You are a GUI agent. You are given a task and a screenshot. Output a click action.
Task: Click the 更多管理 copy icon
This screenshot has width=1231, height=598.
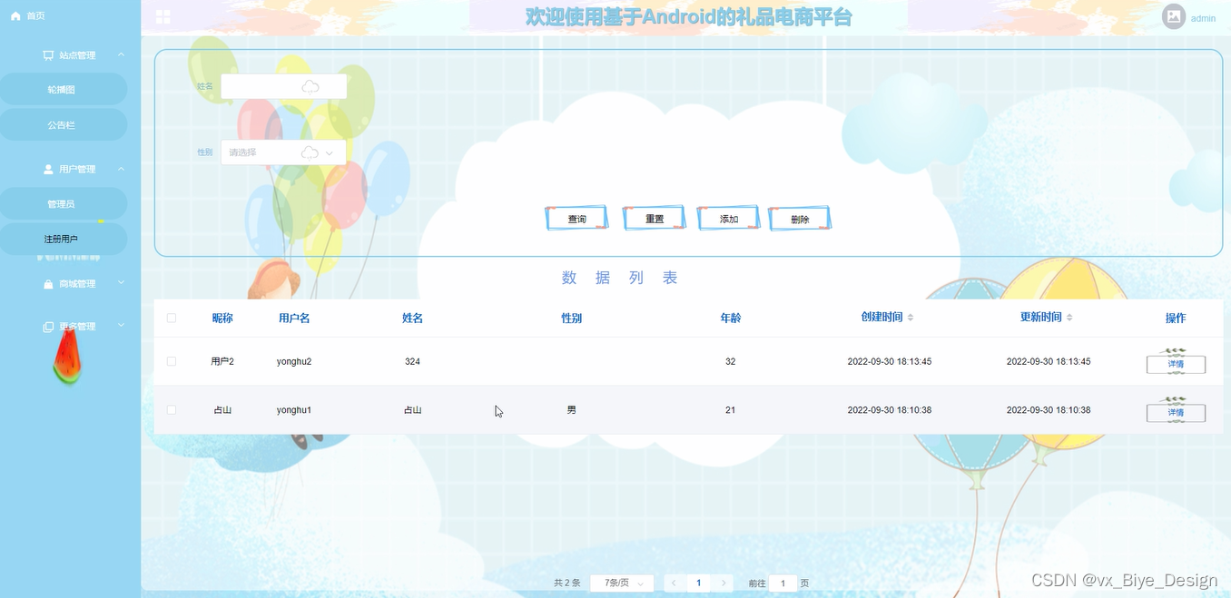click(x=48, y=327)
